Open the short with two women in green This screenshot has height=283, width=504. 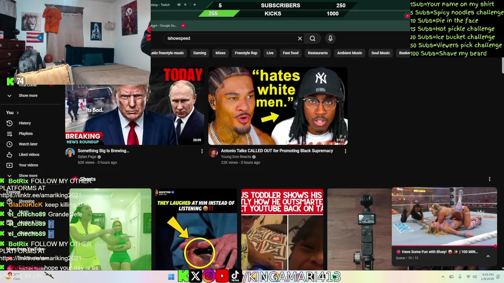pos(110,230)
